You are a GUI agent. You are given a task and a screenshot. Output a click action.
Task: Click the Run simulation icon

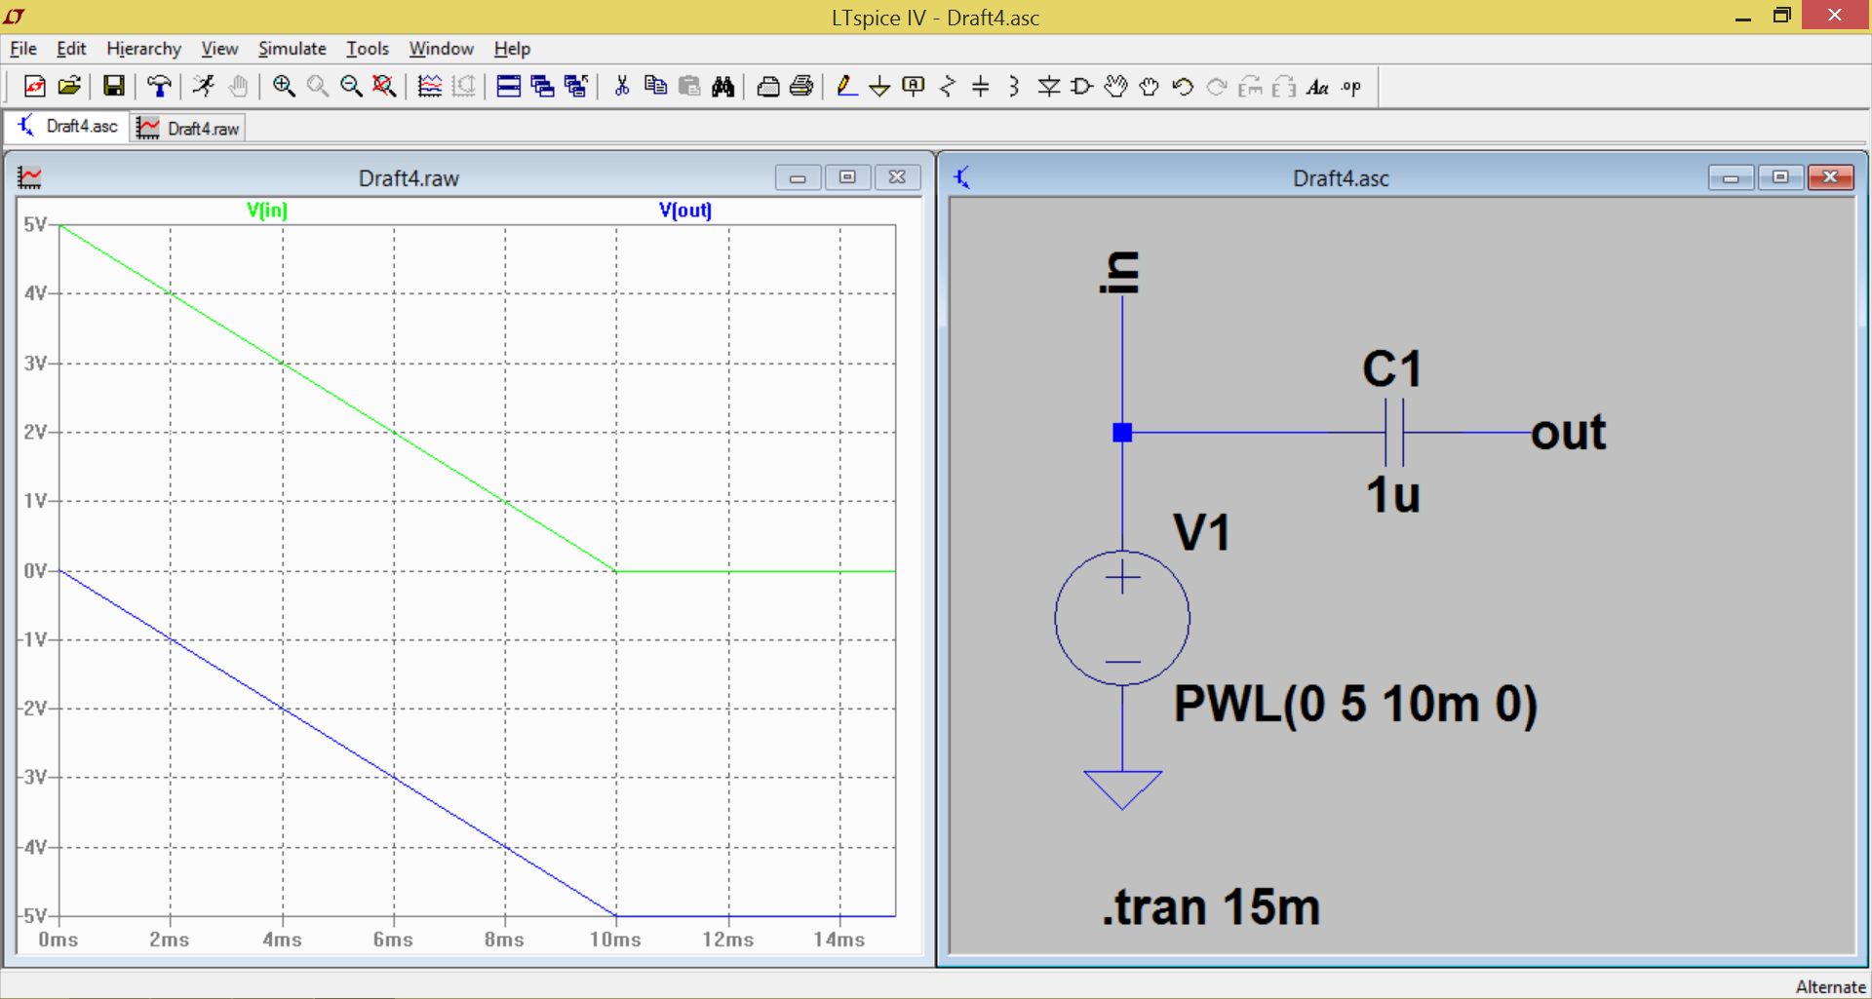point(204,87)
